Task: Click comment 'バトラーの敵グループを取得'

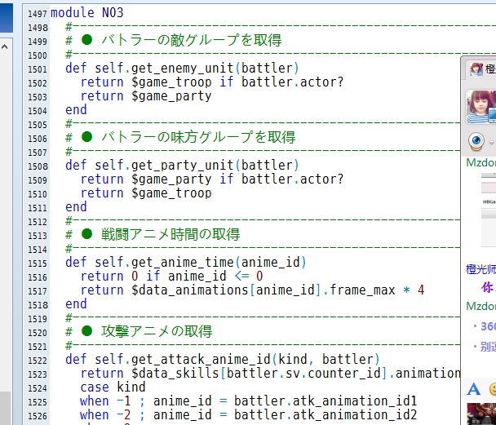Action: pyautogui.click(x=192, y=41)
